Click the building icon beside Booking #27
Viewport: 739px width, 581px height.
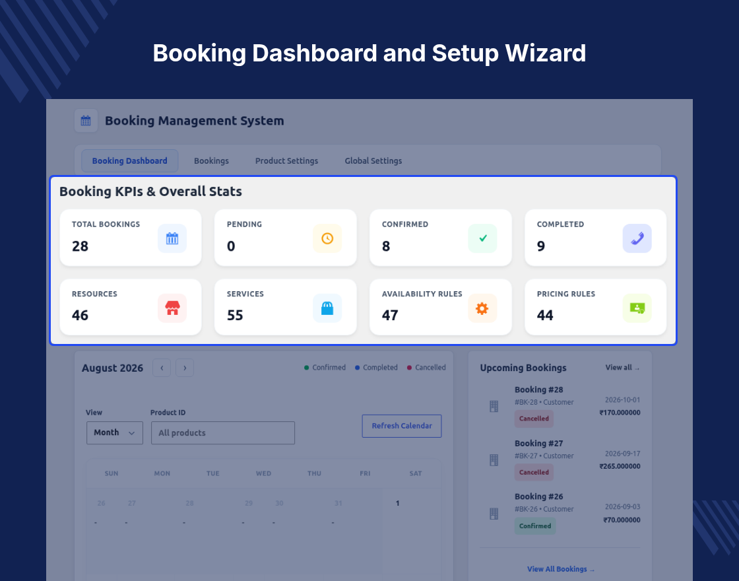tap(494, 460)
